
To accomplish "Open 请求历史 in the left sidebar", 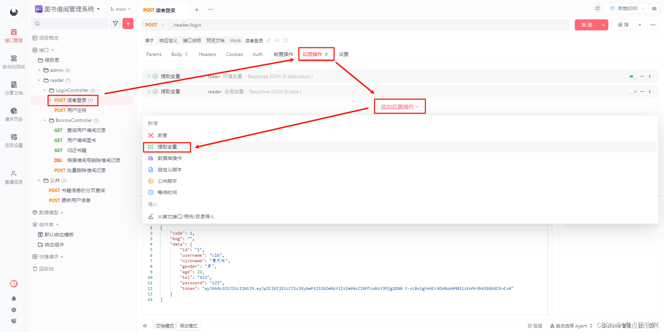I will click(14, 115).
